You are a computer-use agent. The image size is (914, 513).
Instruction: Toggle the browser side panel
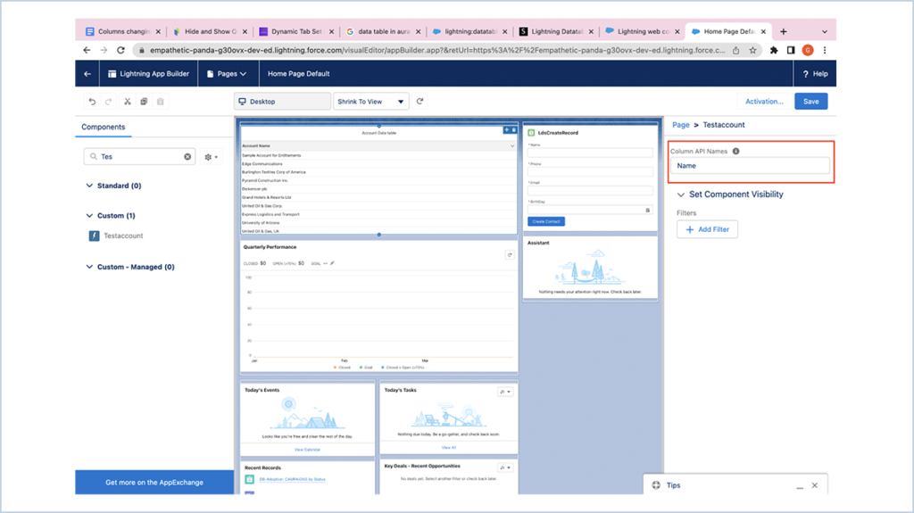(x=791, y=50)
